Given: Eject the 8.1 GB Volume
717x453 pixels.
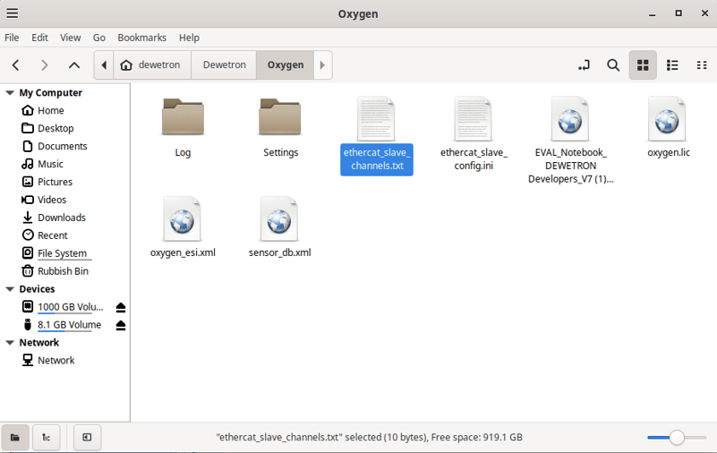Looking at the screenshot, I should (x=121, y=325).
